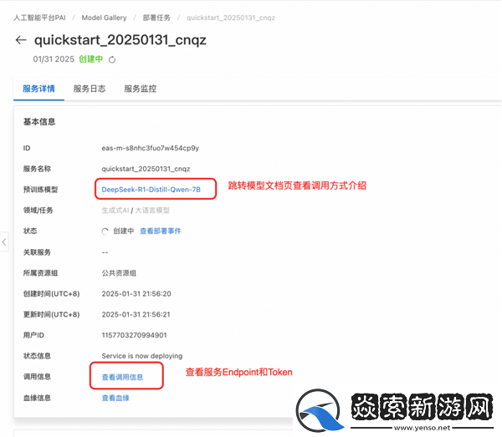The height and width of the screenshot is (437, 502).
Task: Click the date 01/31 2025 in header
Action: pyautogui.click(x=54, y=59)
